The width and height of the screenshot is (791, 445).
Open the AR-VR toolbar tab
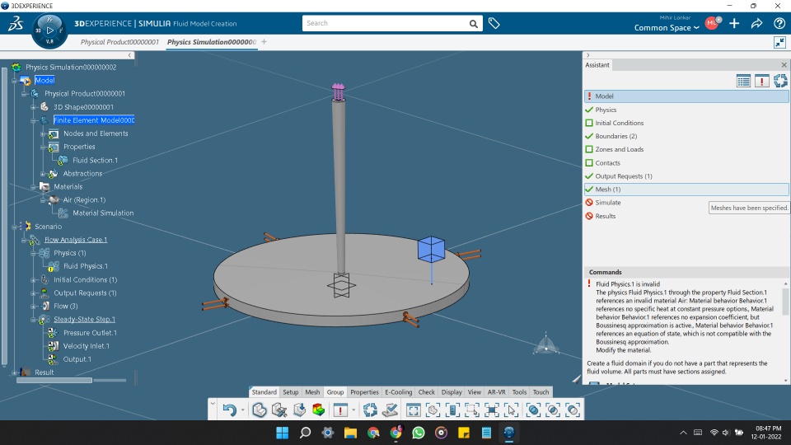496,392
